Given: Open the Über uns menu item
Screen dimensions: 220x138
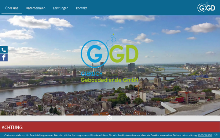Looking at the screenshot, I should click(x=12, y=8).
